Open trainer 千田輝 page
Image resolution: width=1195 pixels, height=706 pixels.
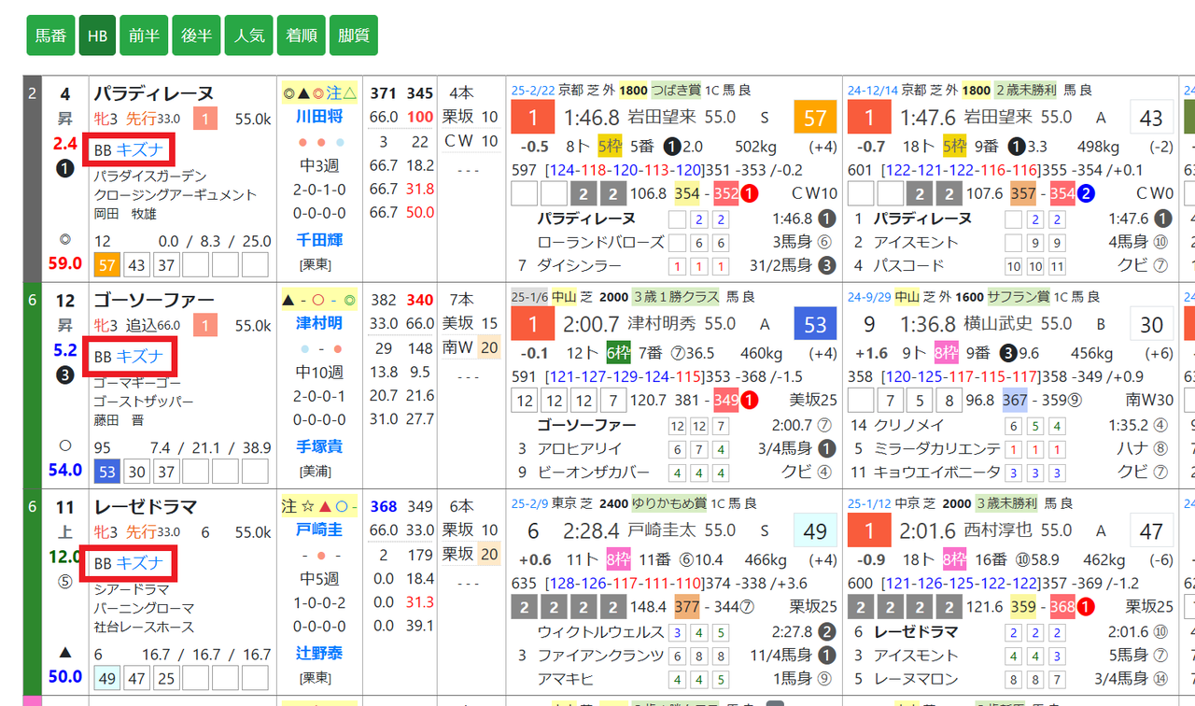coord(318,240)
